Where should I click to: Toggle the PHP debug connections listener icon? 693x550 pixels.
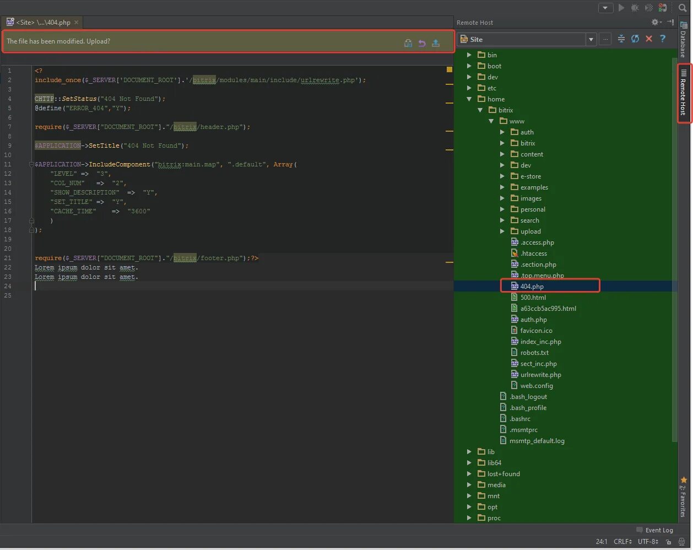(663, 8)
